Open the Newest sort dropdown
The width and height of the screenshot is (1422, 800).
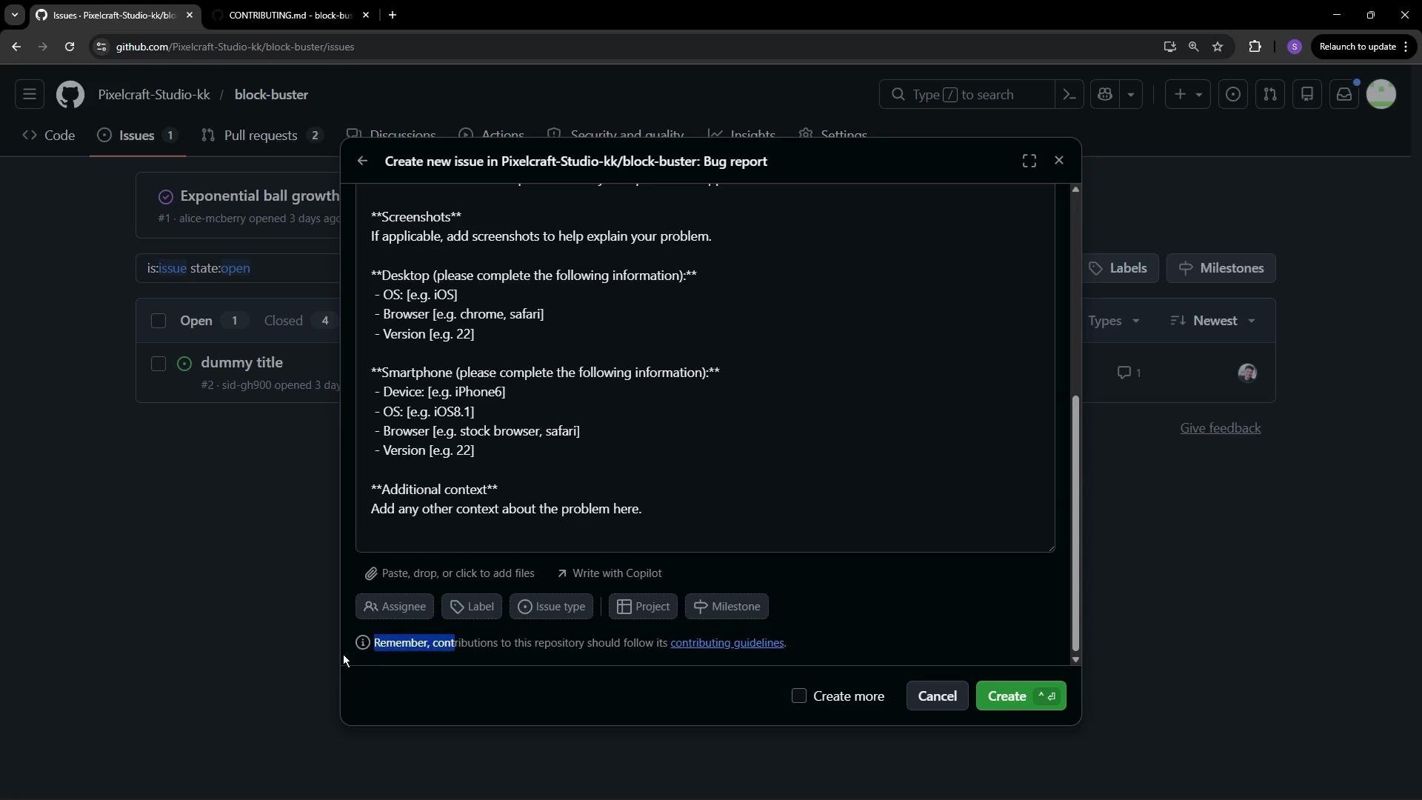1213,321
